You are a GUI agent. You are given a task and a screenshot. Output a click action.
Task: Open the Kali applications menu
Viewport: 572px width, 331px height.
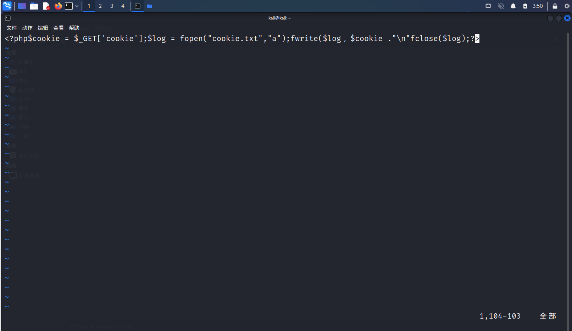(x=7, y=6)
